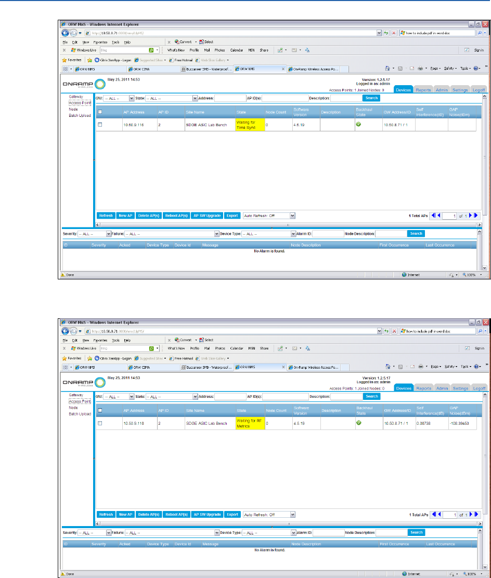
Task: Click the browser Back arrow in upper window
Action: pos(65,33)
